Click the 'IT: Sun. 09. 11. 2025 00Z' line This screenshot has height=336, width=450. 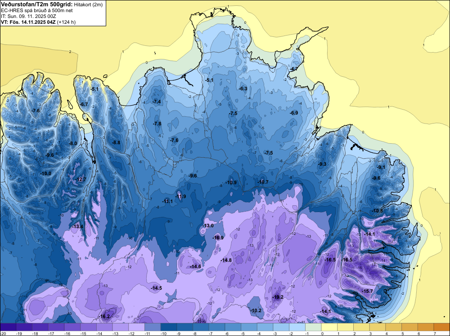tap(28, 16)
